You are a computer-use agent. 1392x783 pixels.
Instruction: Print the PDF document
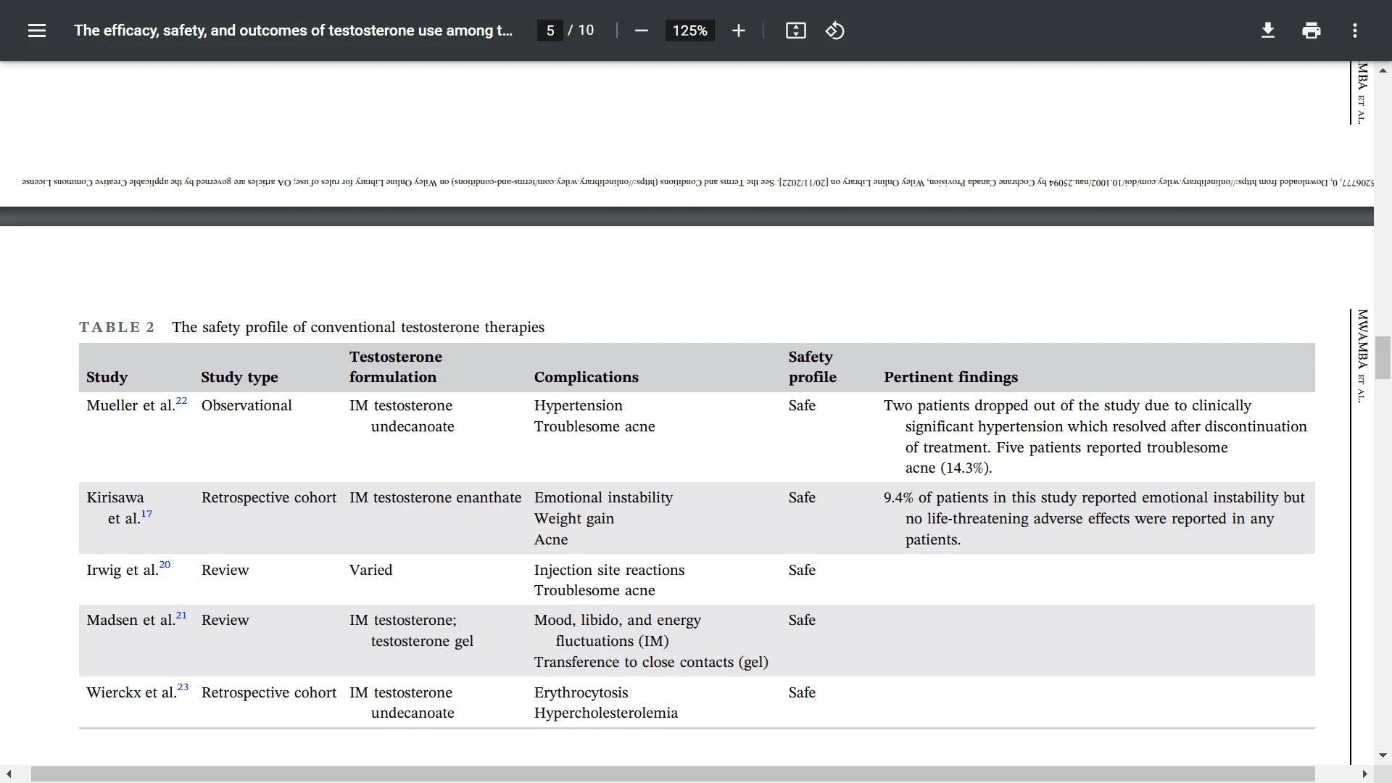(x=1311, y=30)
